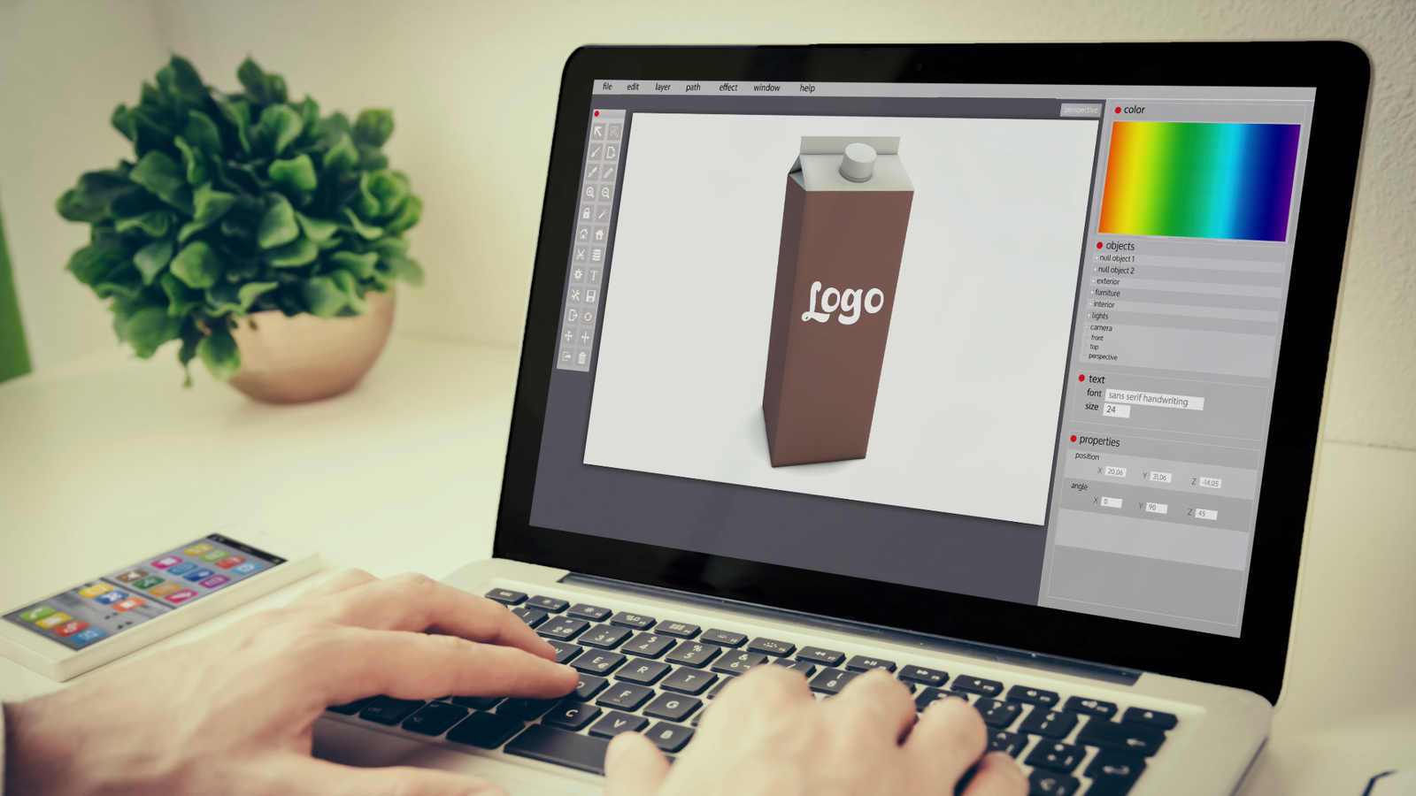Select the four-way move arrows tool
The image size is (1416, 796).
click(x=568, y=336)
